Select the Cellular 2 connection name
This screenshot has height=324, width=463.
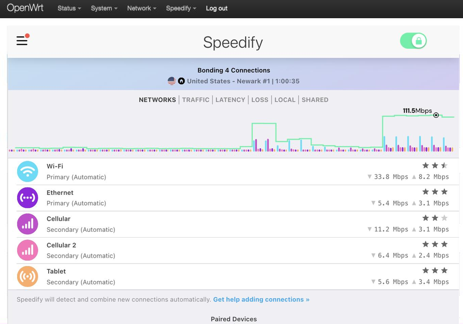[62, 245]
